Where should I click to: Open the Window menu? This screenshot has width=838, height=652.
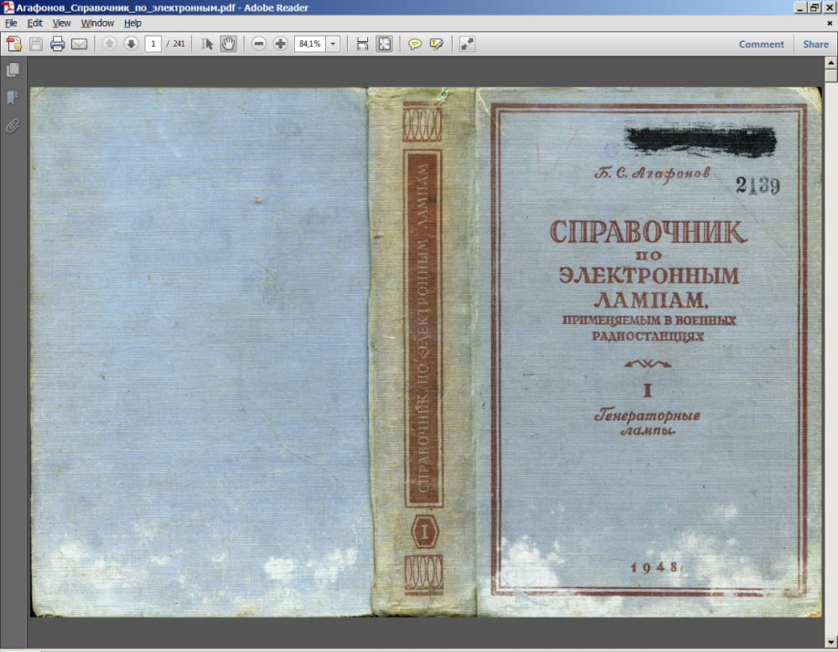point(97,23)
